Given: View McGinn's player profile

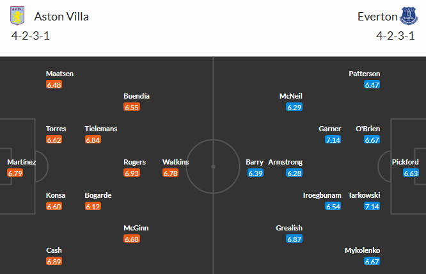Looking at the screenshot, I should pyautogui.click(x=137, y=228).
